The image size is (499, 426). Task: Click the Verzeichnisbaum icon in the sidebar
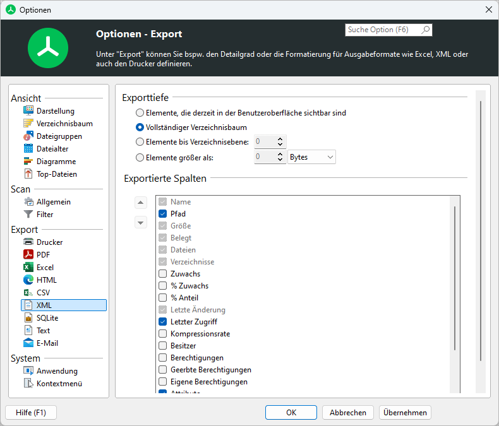[x=28, y=123]
